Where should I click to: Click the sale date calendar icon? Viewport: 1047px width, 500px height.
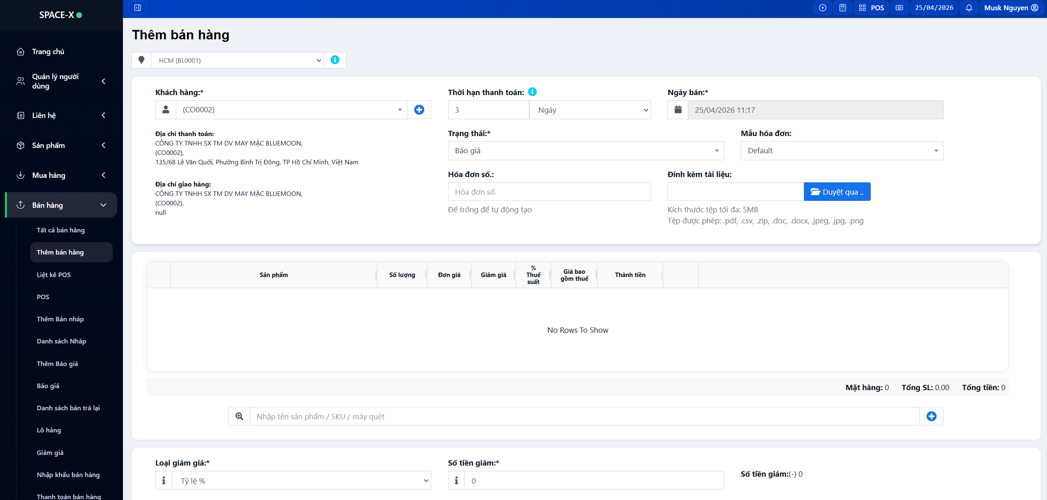678,110
